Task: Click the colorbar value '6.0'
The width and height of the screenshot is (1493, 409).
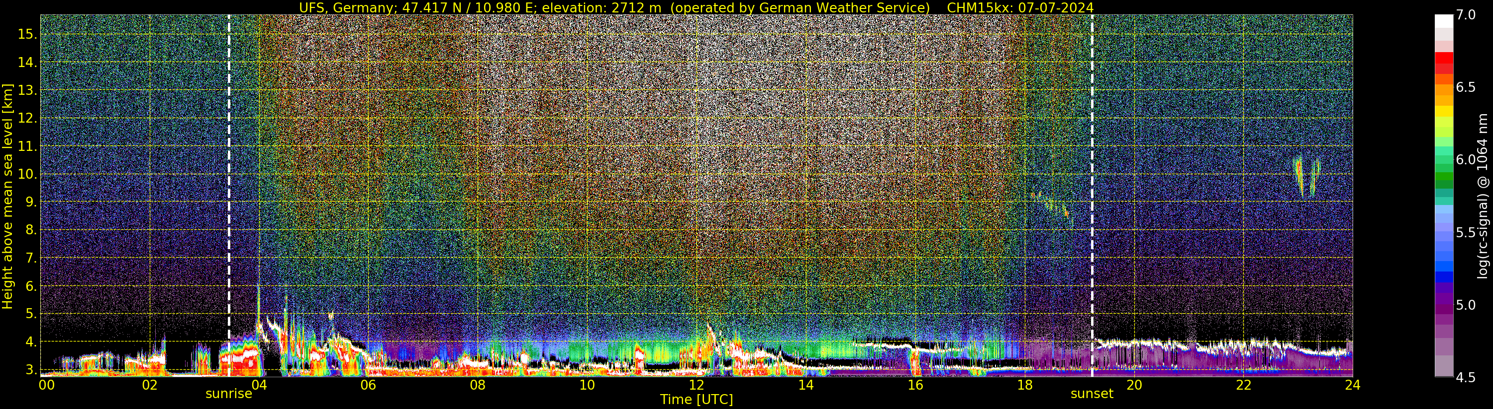Action: (x=1466, y=160)
